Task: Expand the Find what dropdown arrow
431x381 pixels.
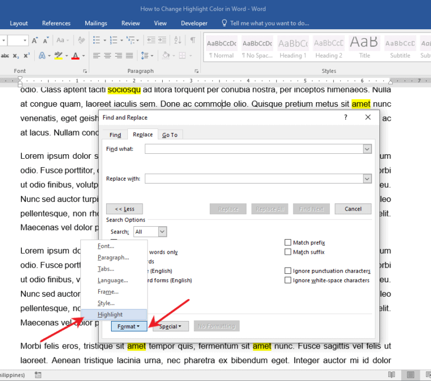Action: click(x=367, y=149)
